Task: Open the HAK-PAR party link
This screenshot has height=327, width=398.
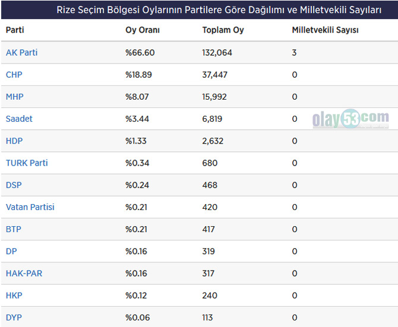Action: click(x=24, y=274)
